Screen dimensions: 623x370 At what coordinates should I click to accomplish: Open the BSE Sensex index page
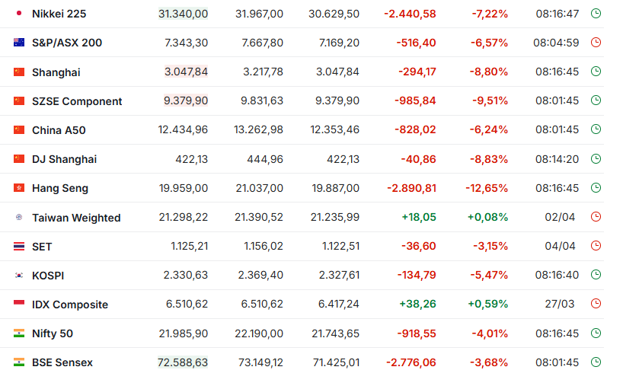[x=62, y=362]
